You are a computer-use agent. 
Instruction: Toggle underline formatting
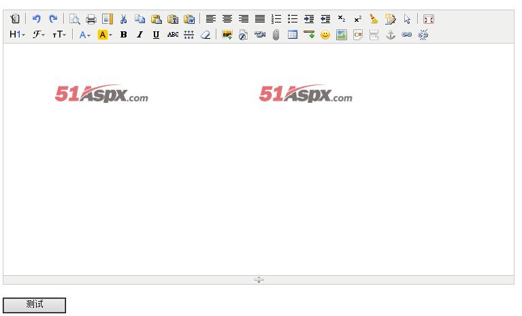(156, 35)
